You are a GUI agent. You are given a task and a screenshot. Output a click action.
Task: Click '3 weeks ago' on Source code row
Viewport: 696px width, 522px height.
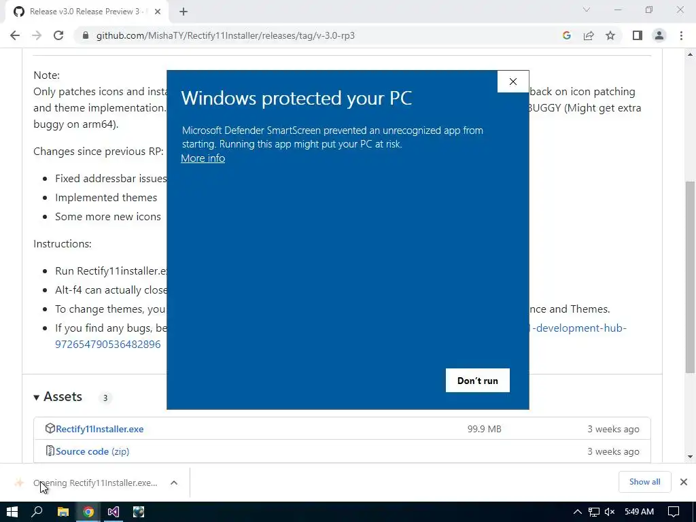tap(614, 451)
